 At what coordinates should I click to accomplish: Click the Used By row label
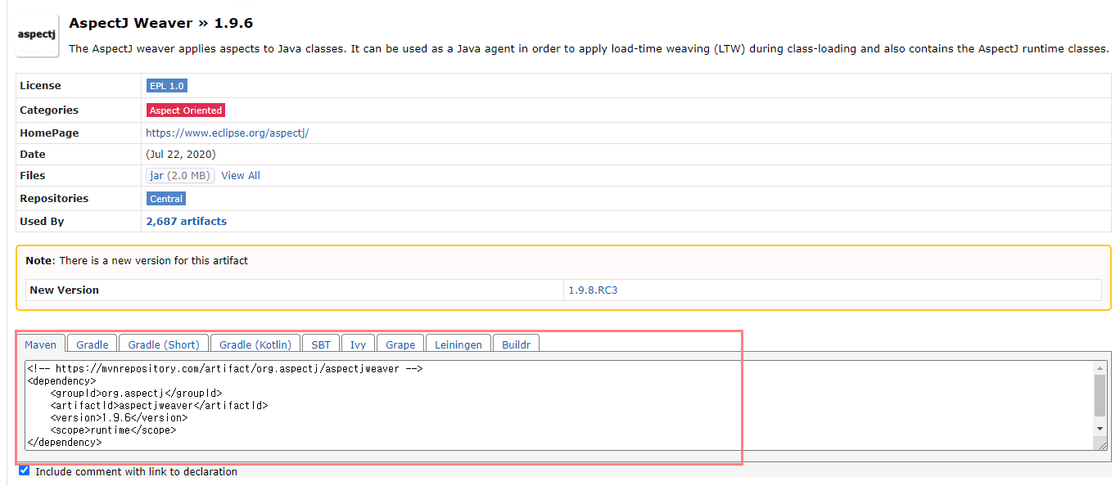point(42,221)
